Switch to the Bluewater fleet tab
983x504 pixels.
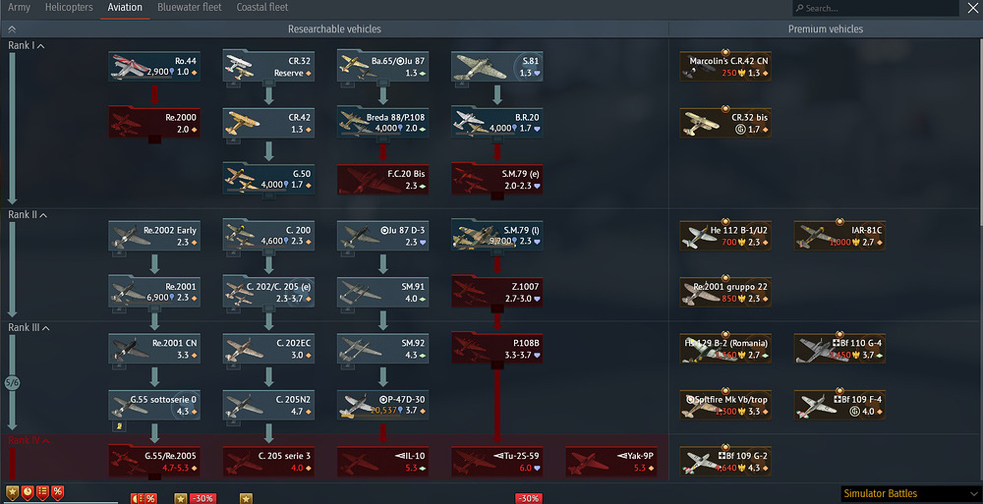pyautogui.click(x=190, y=8)
